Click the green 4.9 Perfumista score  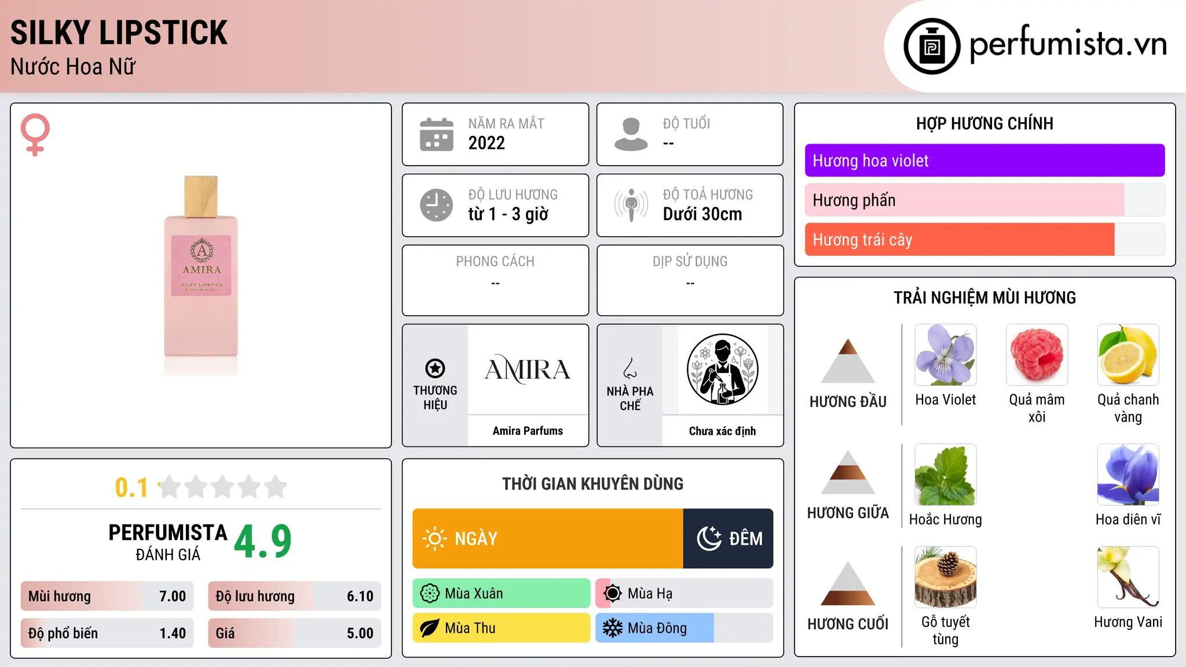pos(263,542)
